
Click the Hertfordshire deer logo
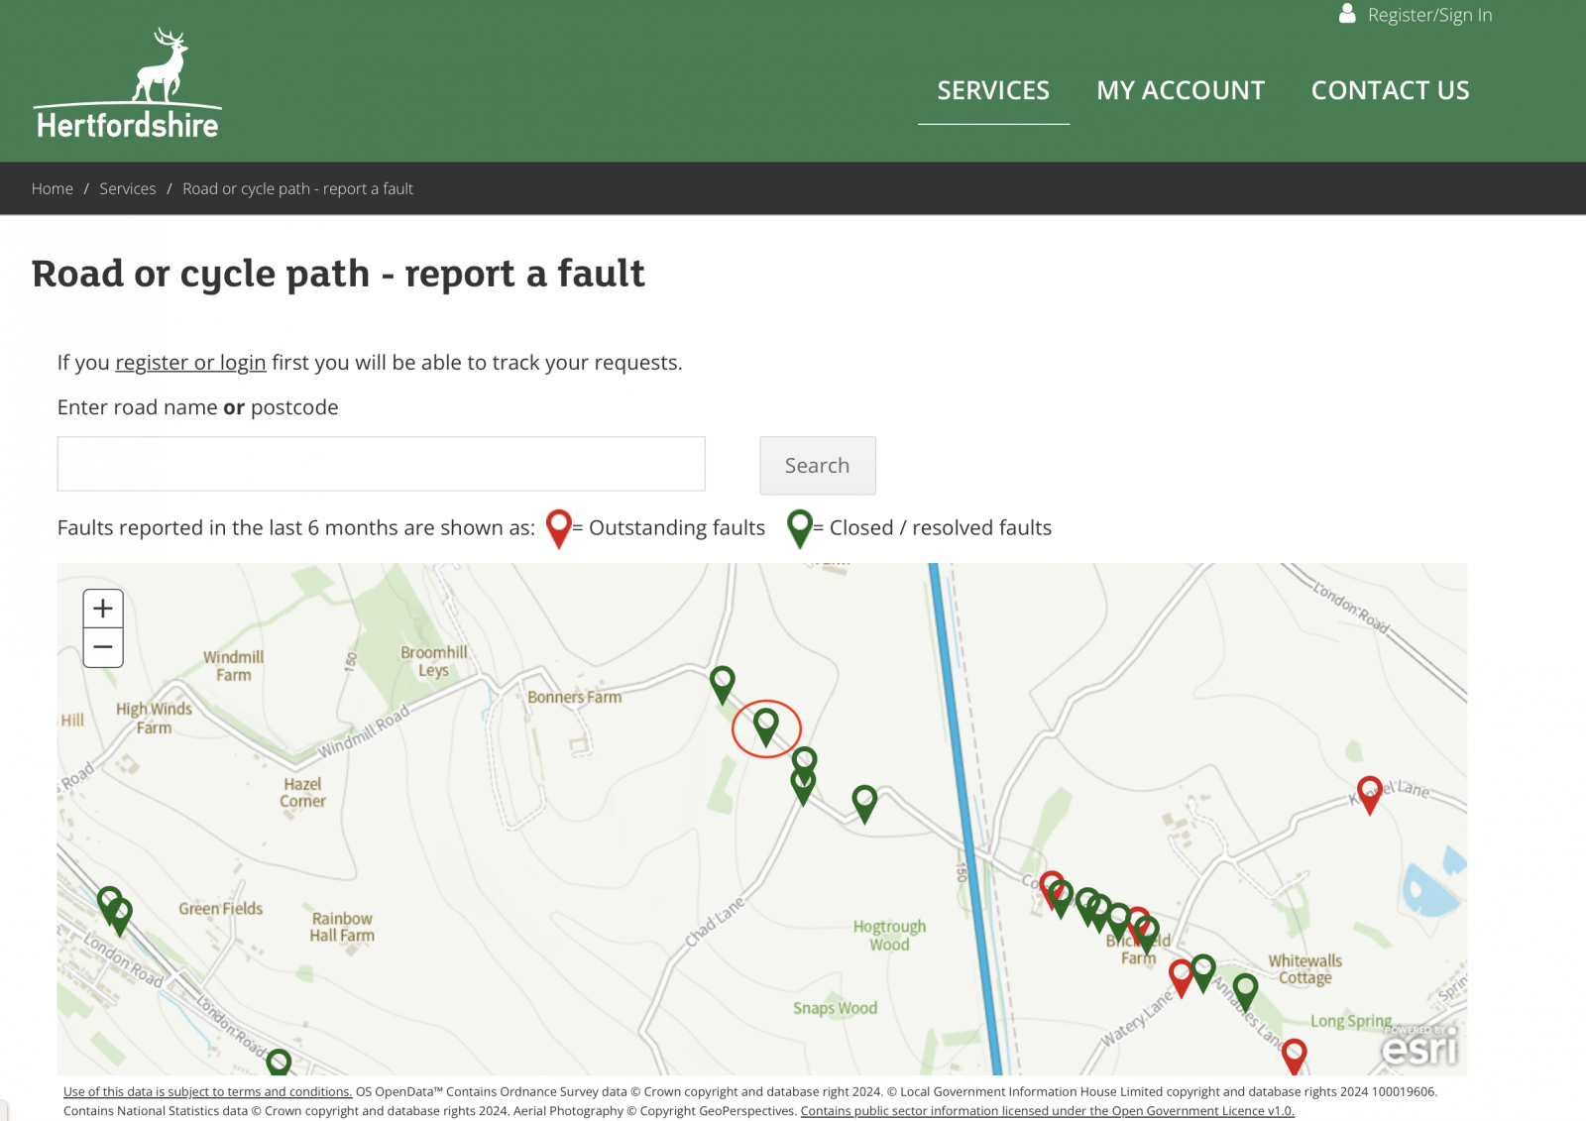pos(127,83)
